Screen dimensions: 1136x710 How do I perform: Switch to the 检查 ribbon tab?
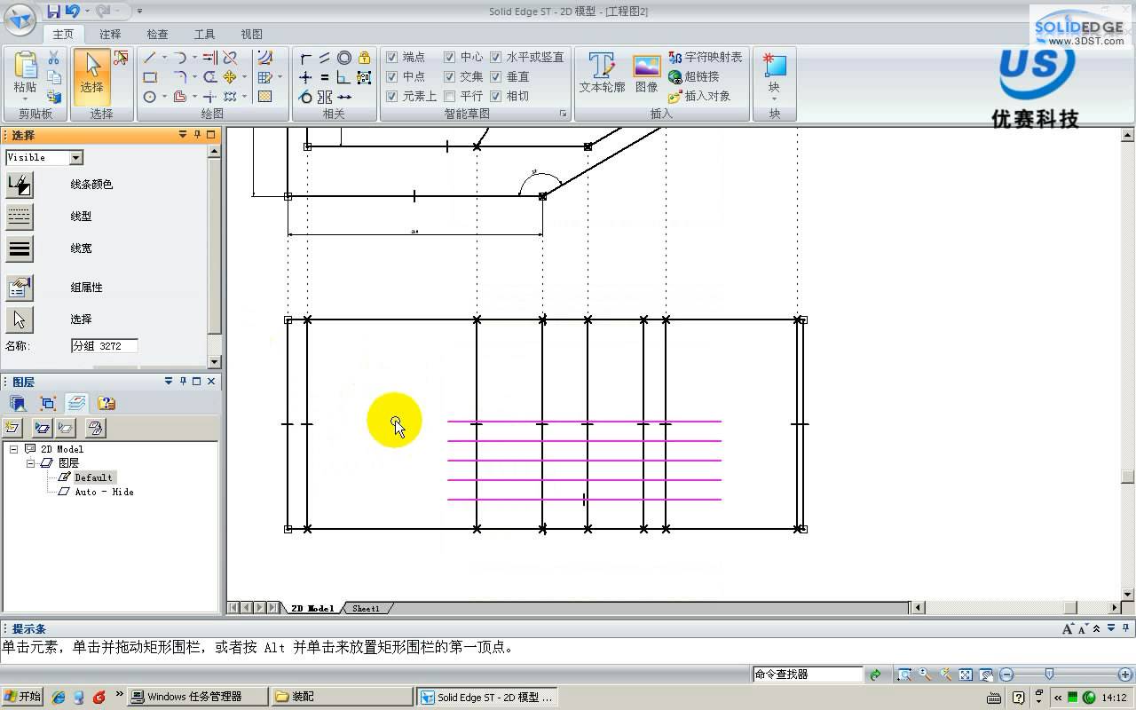tap(157, 35)
